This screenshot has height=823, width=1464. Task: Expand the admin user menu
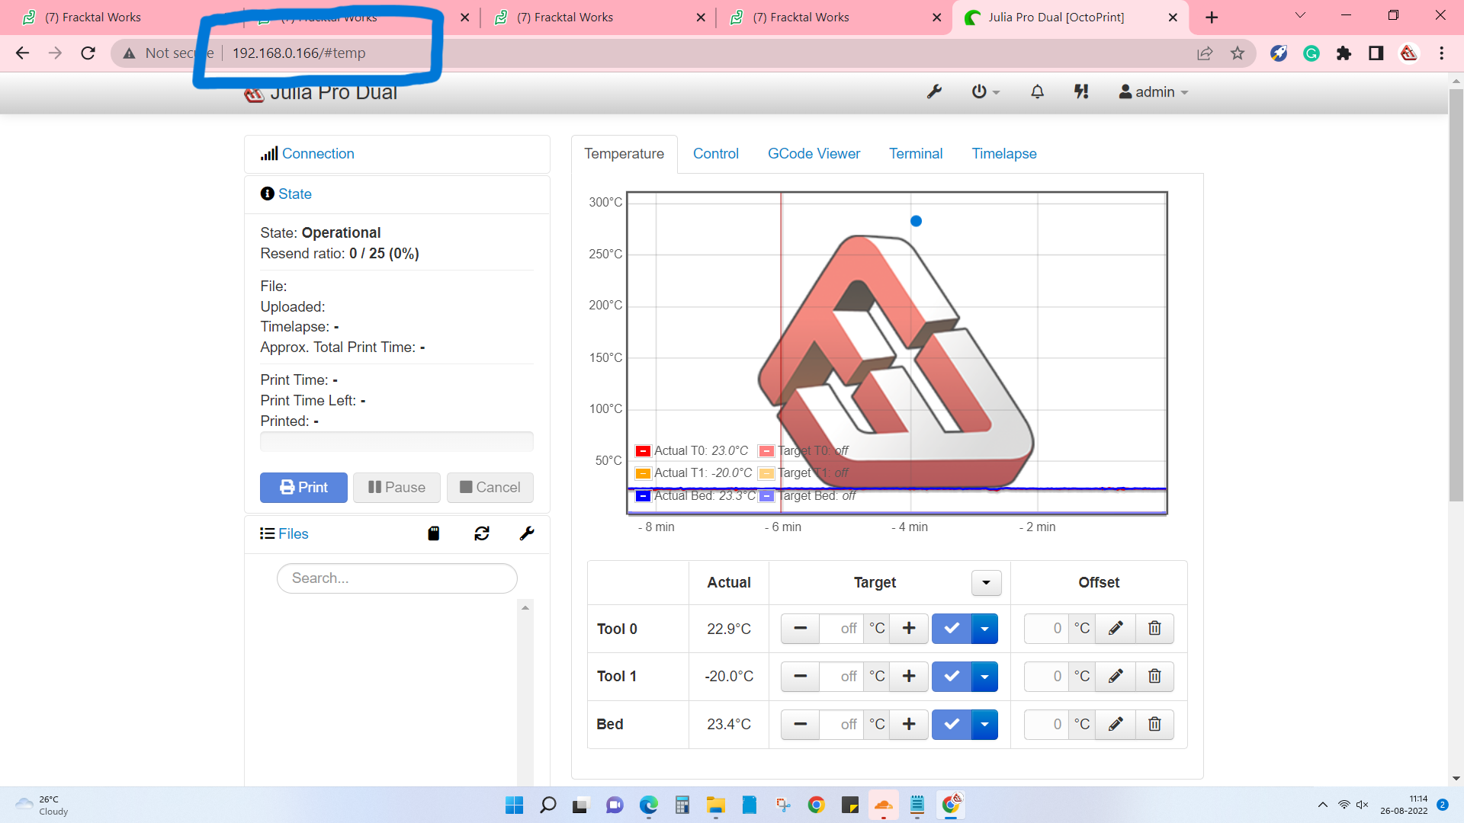pos(1154,92)
